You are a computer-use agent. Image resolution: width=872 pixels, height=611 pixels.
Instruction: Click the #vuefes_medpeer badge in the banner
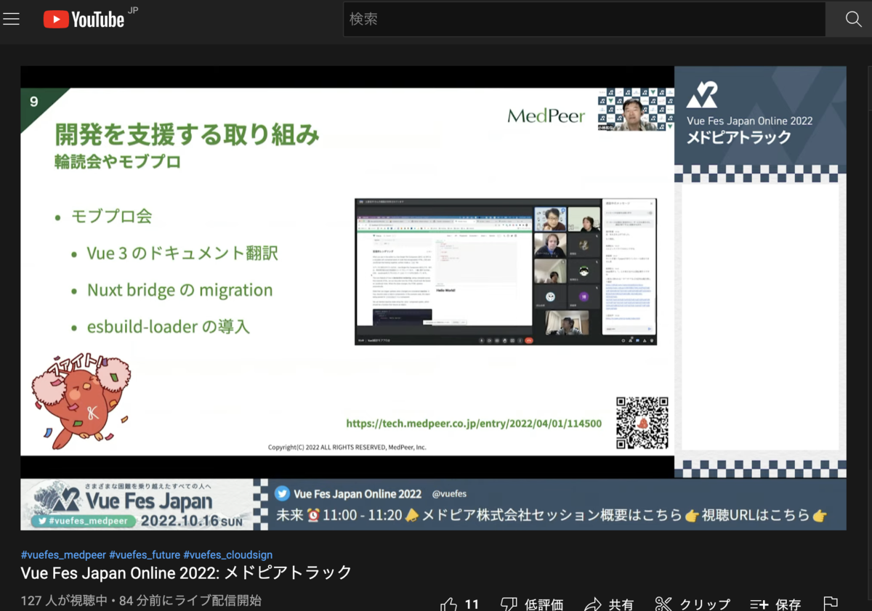(x=83, y=521)
